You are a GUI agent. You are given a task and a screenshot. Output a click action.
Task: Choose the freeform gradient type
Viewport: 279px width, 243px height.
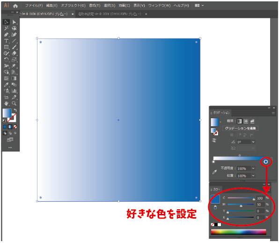coord(252,121)
